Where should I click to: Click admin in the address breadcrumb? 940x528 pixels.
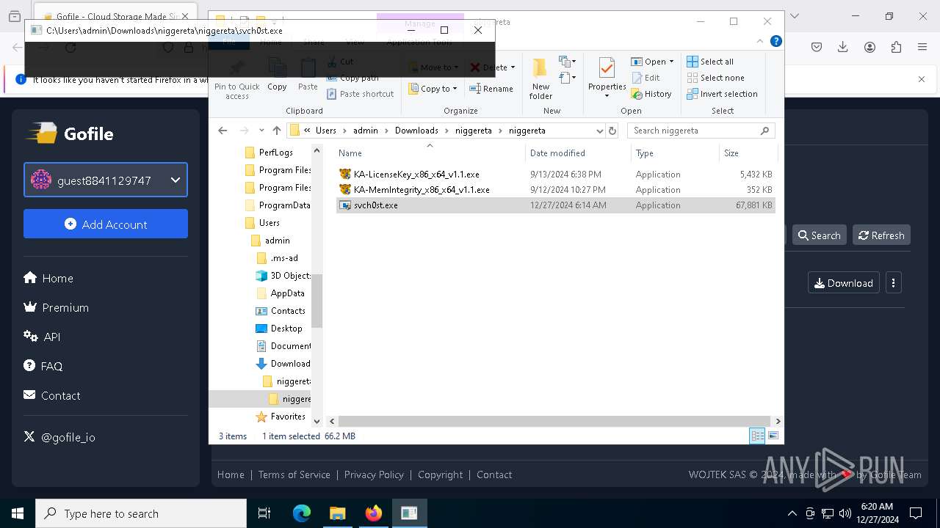(365, 131)
